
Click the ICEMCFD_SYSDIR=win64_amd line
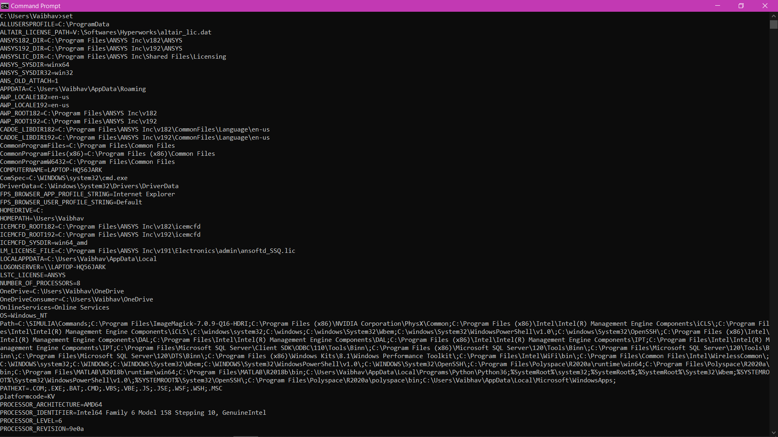pyautogui.click(x=44, y=243)
